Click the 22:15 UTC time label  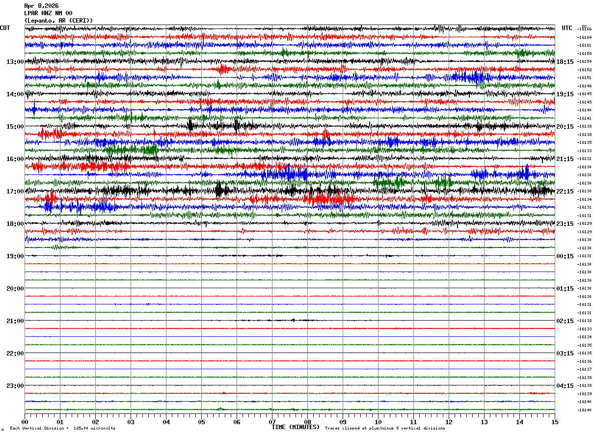click(x=565, y=191)
